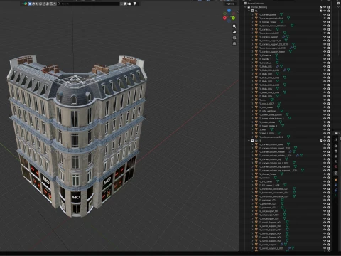Click orange object icon of F1_roof
Viewport: 341px width, 256px height.
pyautogui.click(x=256, y=100)
